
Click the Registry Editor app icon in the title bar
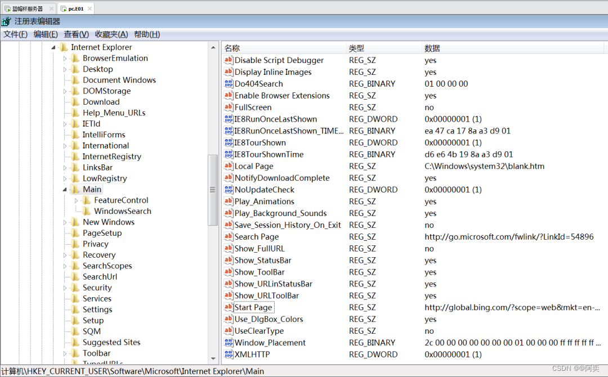pos(6,21)
